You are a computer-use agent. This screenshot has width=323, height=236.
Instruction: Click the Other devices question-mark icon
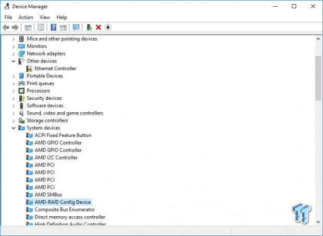tap(21, 61)
